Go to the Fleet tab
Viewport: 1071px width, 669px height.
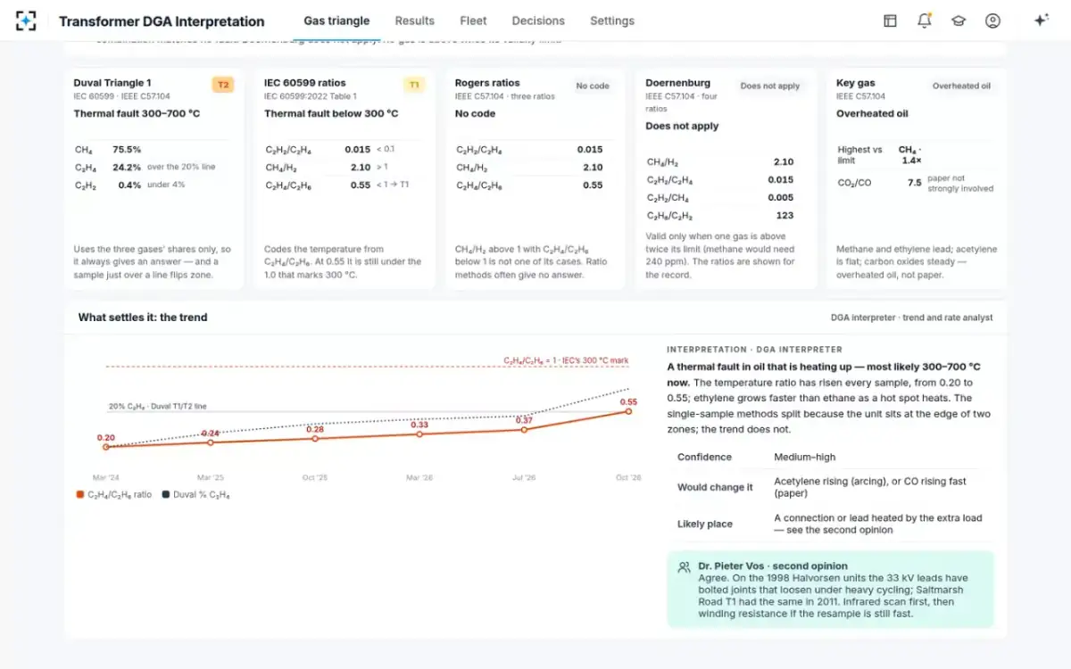tap(473, 21)
